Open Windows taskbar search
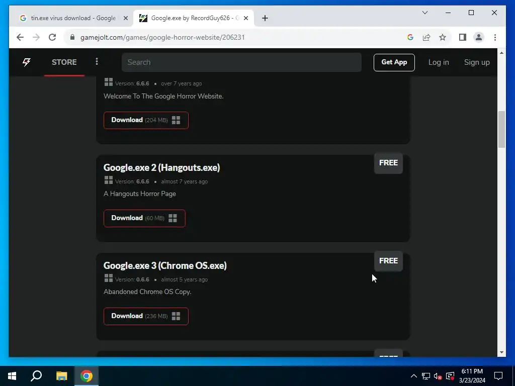 [36, 376]
